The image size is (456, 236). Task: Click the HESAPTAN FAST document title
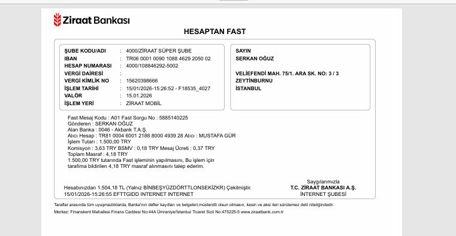click(215, 31)
